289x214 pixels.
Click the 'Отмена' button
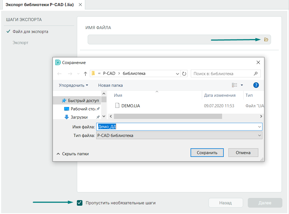pos(243,153)
